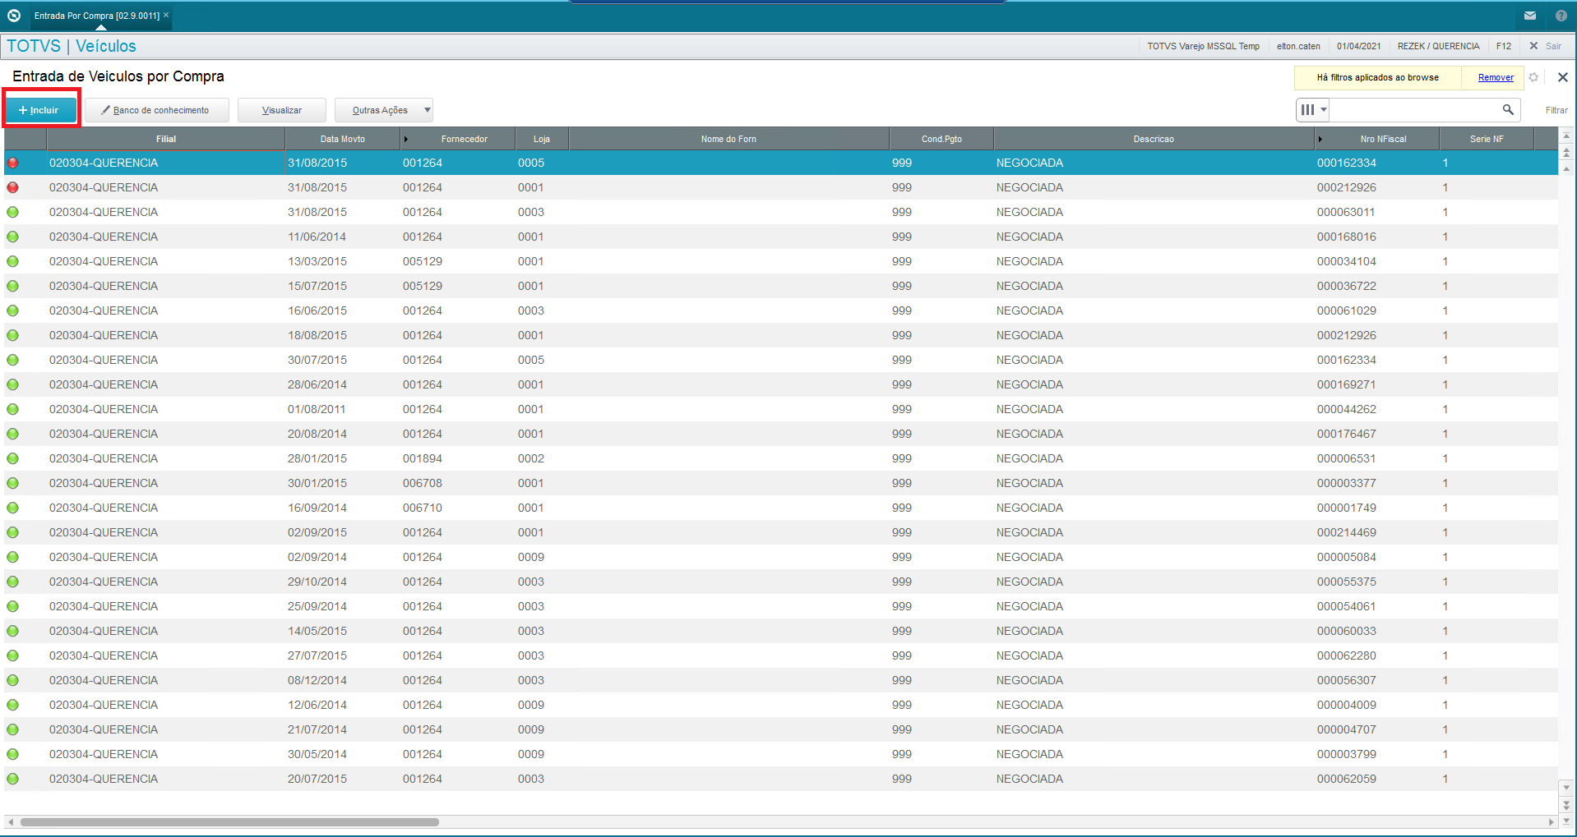The width and height of the screenshot is (1577, 837).
Task: Click the Cond.Pgto column header
Action: [941, 139]
